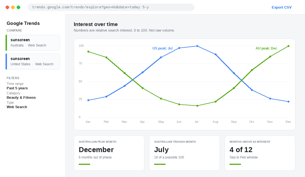Image resolution: width=305 pixels, height=177 pixels.
Task: Open the Months Above 60 Interest card
Action: 260,153
